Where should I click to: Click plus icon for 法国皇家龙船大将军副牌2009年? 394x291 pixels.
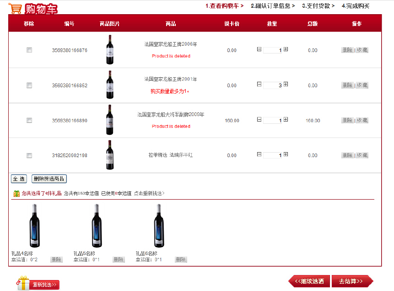click(x=286, y=120)
